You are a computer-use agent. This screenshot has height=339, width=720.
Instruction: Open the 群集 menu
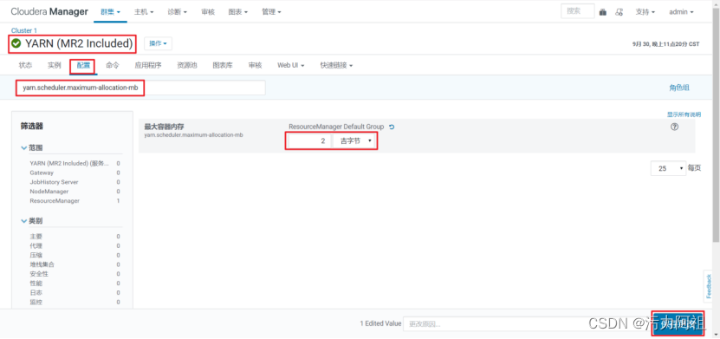click(x=110, y=12)
